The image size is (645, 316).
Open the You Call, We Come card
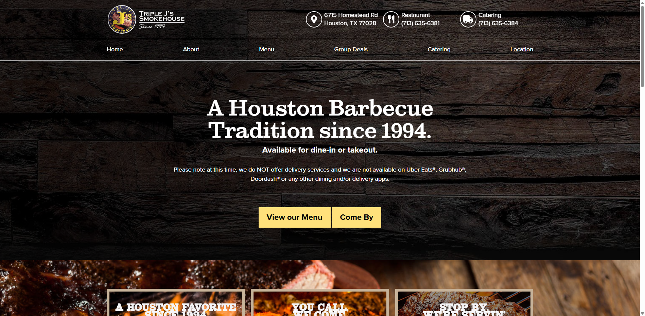pyautogui.click(x=320, y=303)
